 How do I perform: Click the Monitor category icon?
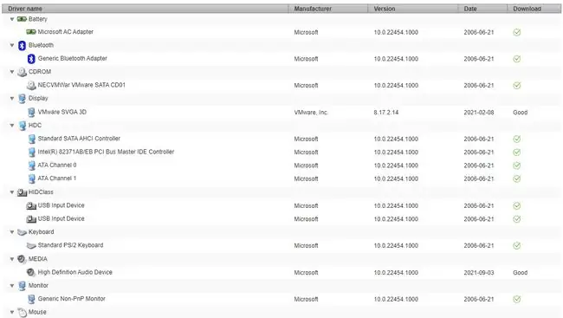click(23, 286)
